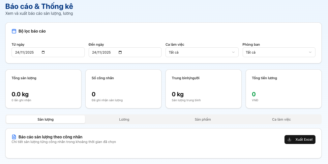Viewport: 328px width, 164px height.
Task: Click the Trung bình/người summary card
Action: point(203,89)
